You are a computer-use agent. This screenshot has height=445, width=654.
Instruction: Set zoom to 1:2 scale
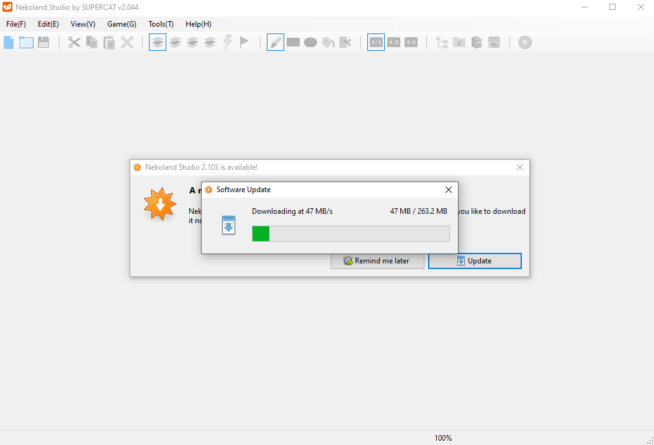pos(394,42)
